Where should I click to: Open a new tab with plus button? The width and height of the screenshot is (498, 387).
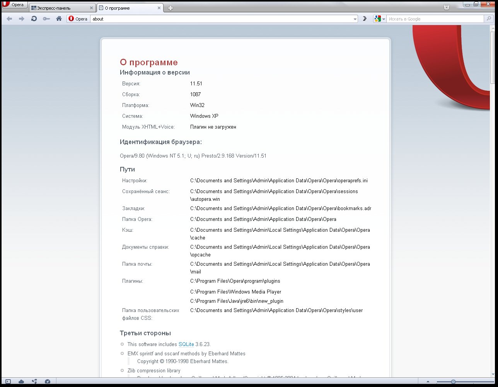point(170,8)
